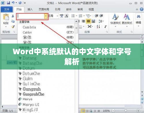The height and width of the screenshot is (113, 144).
Task: Apply bullets list formatting
Action: (73, 16)
